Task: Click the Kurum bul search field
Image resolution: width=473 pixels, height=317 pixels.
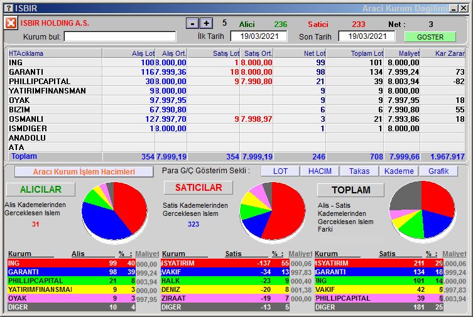Action: pyautogui.click(x=120, y=37)
